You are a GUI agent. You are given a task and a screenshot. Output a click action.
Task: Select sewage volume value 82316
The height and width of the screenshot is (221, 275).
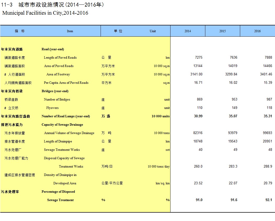tap(198, 133)
